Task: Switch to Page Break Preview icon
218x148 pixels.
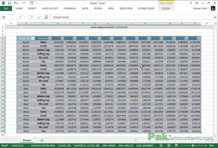Action: [177, 146]
